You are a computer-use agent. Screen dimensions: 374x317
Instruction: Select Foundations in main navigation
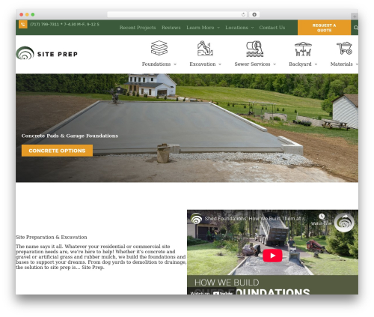[x=156, y=64]
